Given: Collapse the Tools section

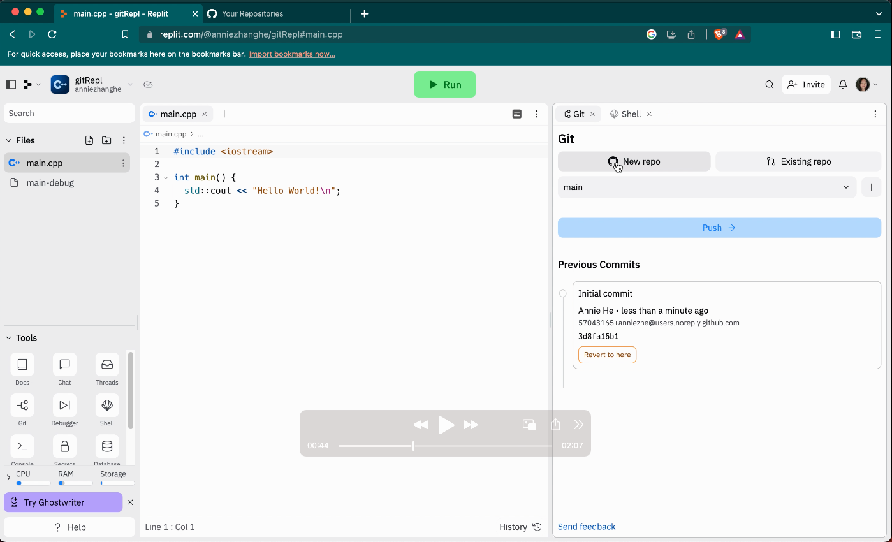Looking at the screenshot, I should 8,337.
